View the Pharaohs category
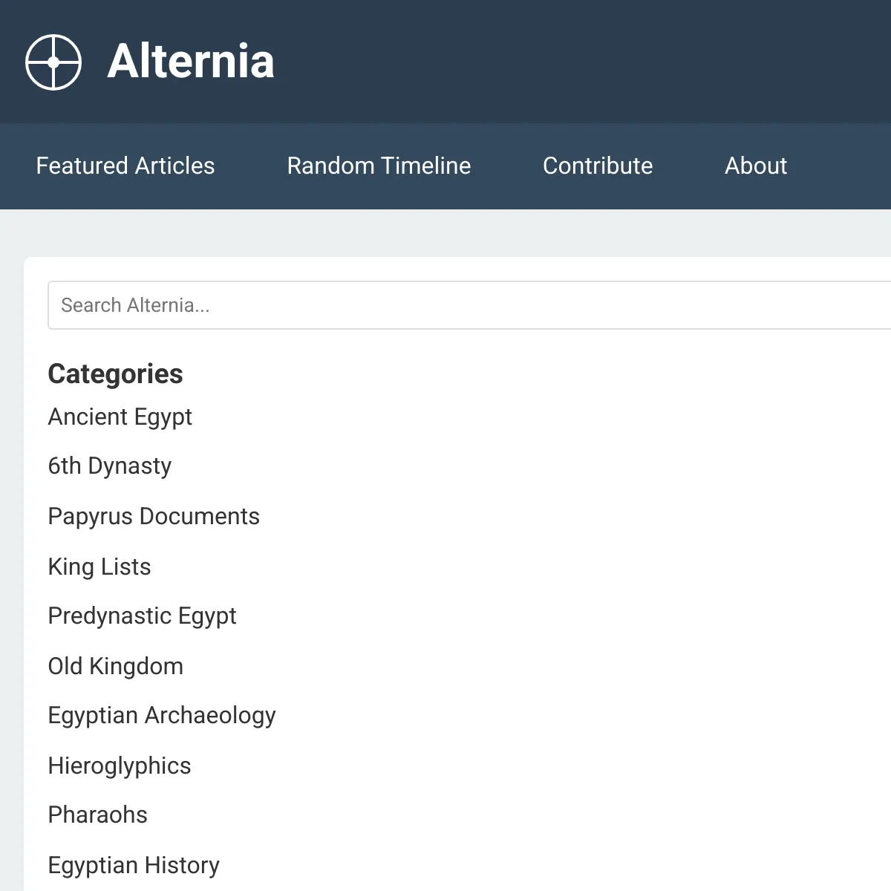 point(98,815)
